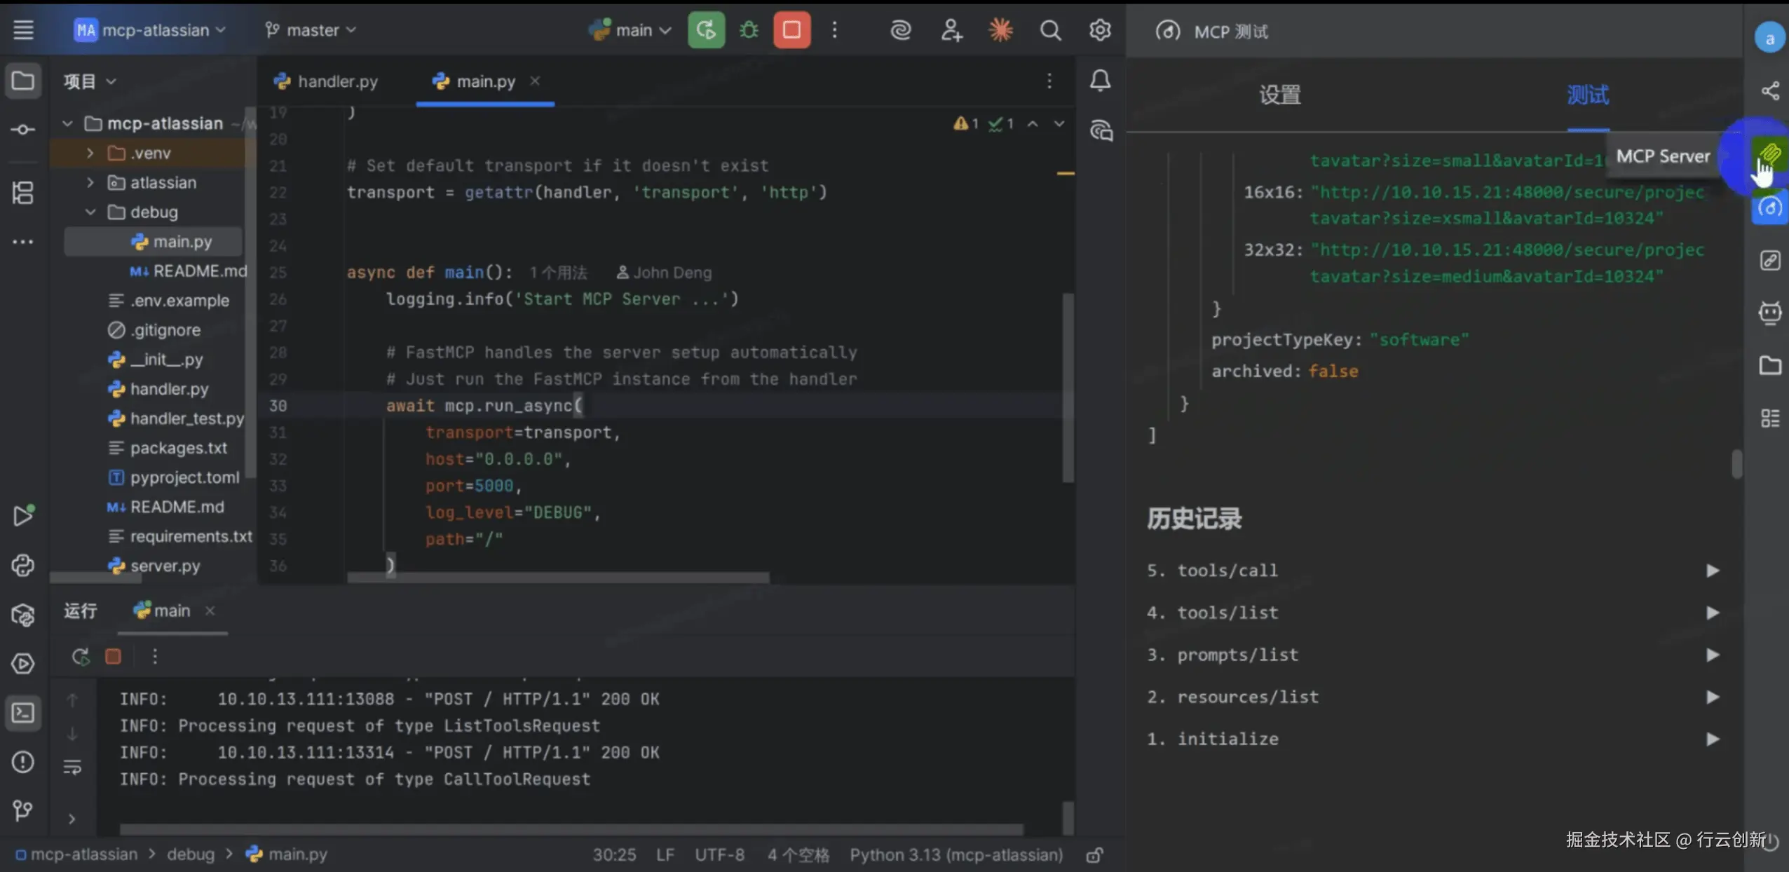
Task: Toggle the Project tool window folder icon
Action: [23, 81]
